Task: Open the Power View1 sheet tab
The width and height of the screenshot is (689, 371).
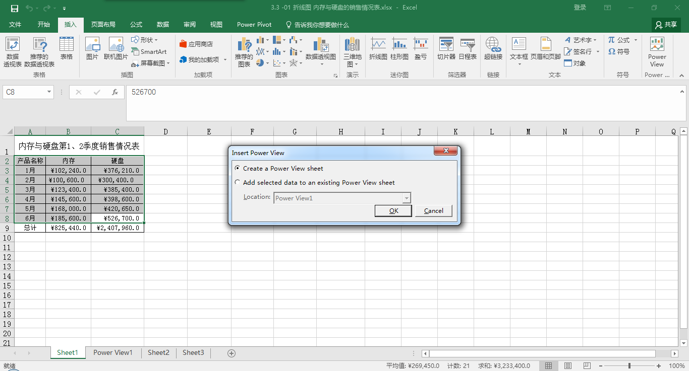Action: coord(113,353)
